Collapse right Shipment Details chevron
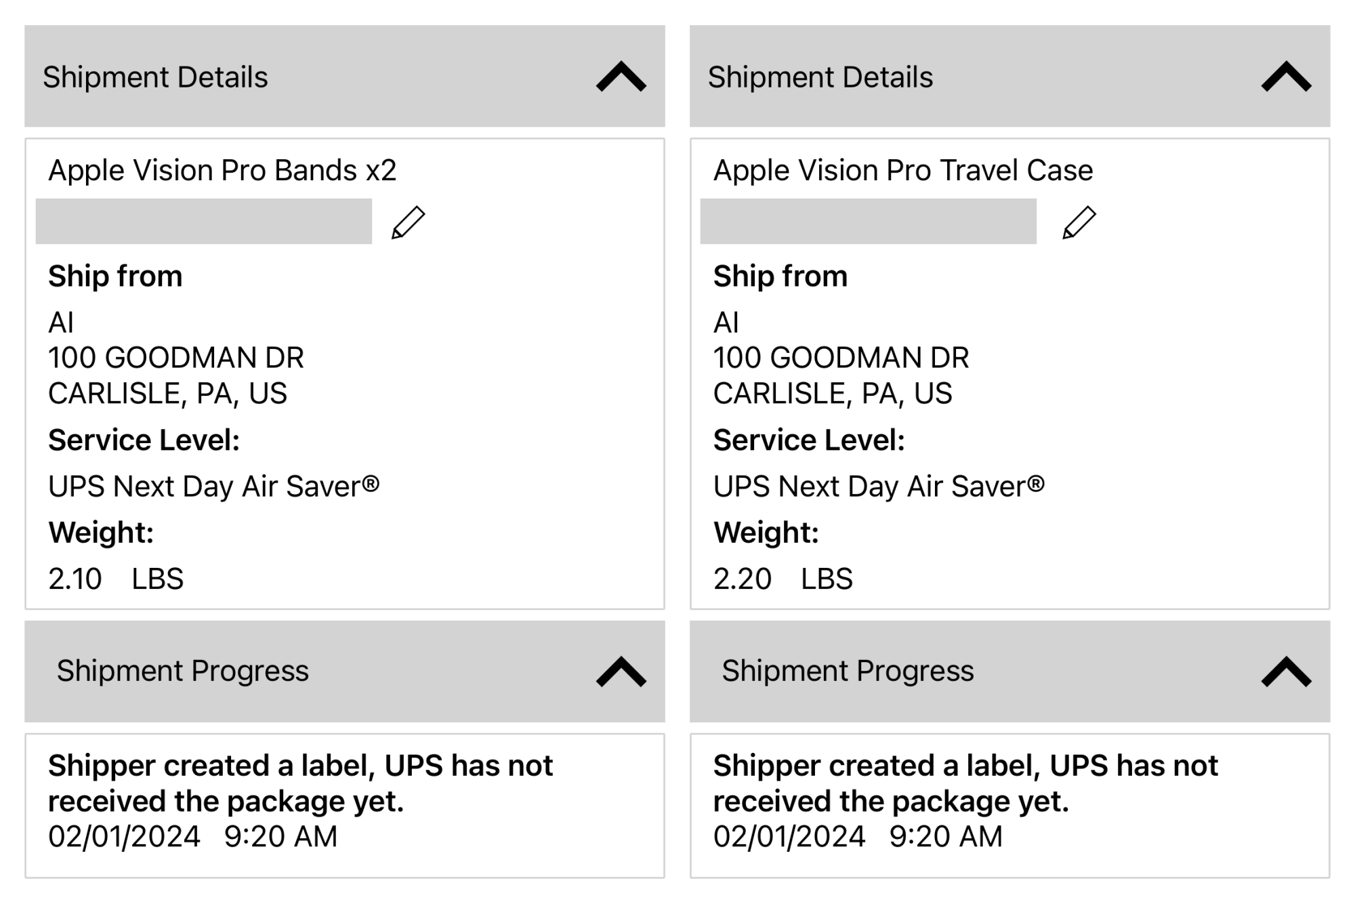Screen dimensions: 1355x908 [x=1286, y=77]
